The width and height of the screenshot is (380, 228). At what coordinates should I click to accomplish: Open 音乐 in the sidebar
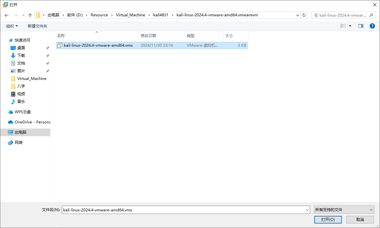coord(21,102)
